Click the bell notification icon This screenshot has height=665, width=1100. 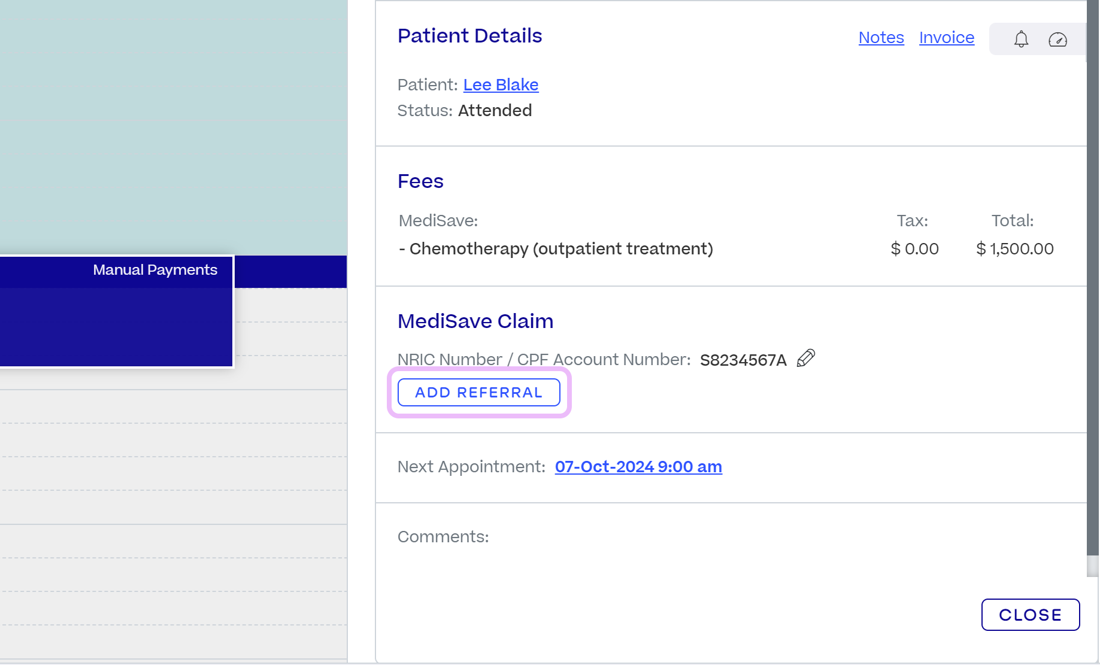click(x=1021, y=40)
